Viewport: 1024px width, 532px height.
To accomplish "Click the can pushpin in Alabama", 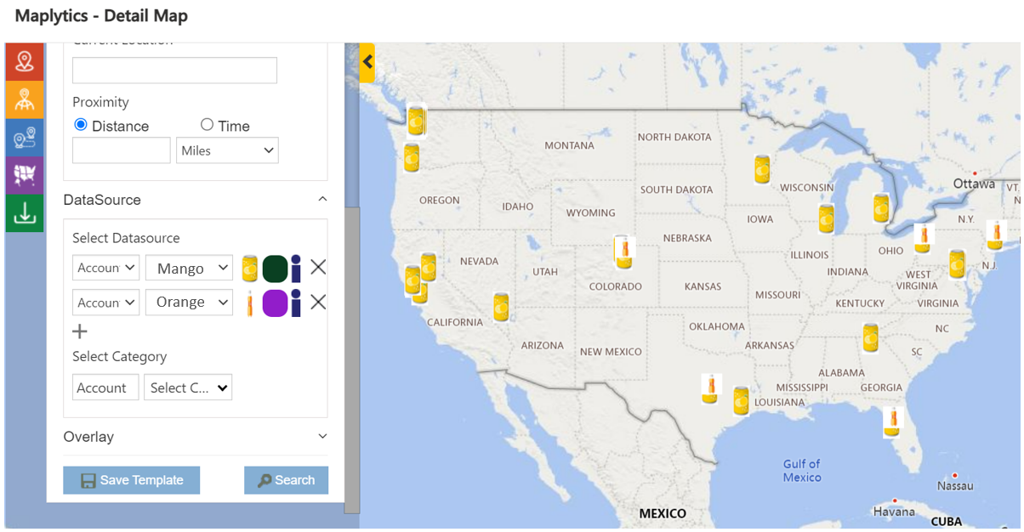I will (x=870, y=337).
